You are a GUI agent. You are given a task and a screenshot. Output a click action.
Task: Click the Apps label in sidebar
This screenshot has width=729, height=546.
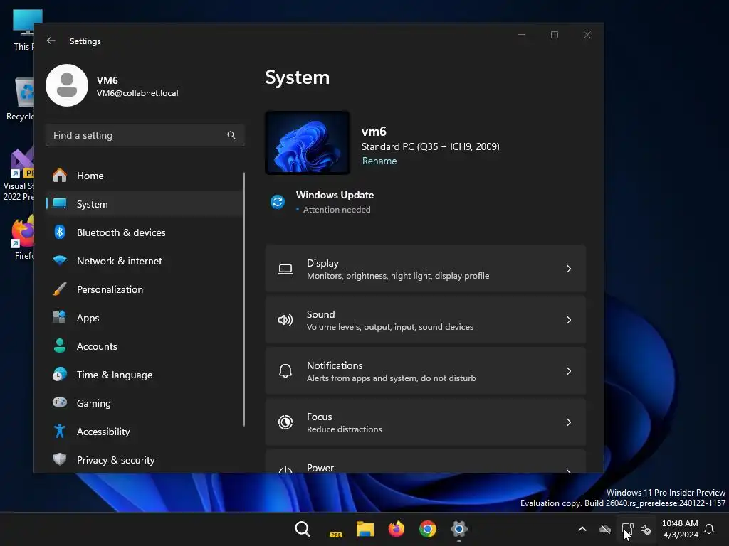88,318
